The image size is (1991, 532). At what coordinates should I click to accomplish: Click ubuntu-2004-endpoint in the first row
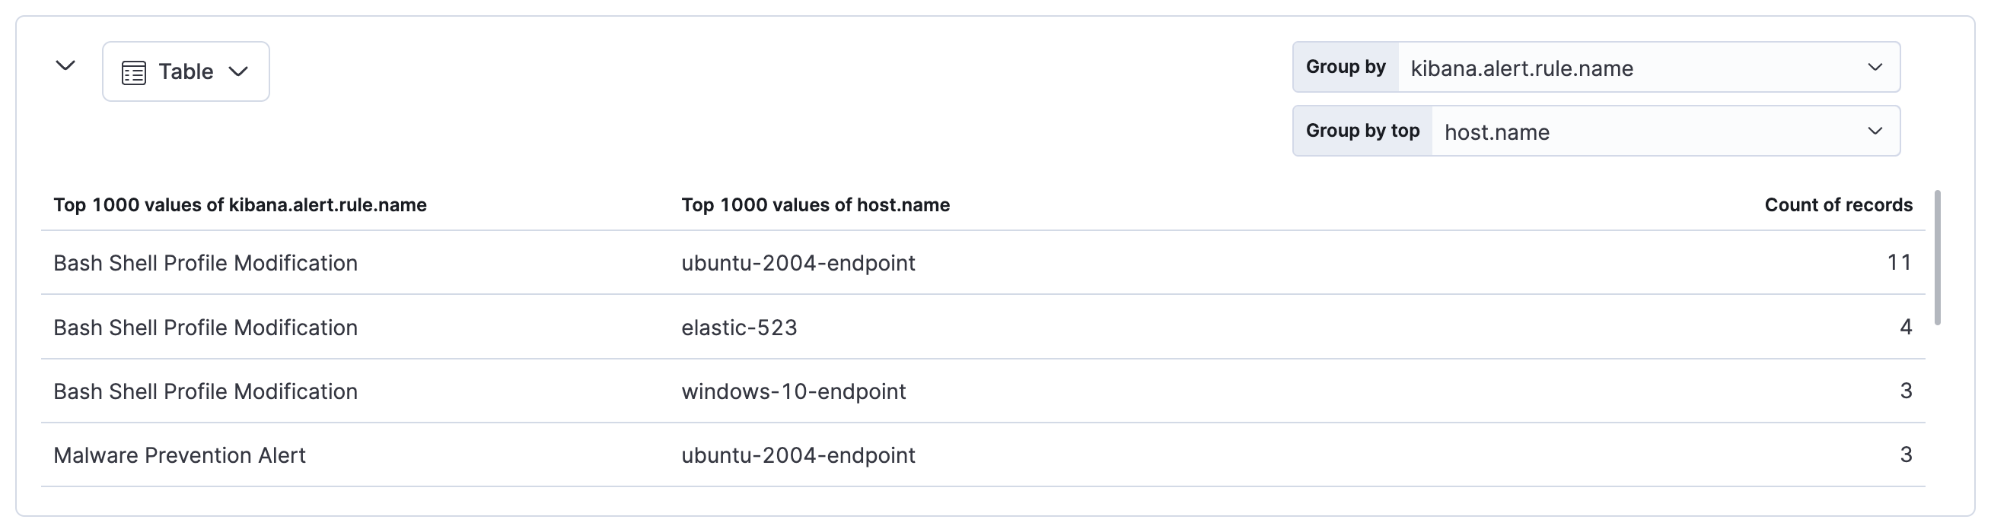(797, 262)
